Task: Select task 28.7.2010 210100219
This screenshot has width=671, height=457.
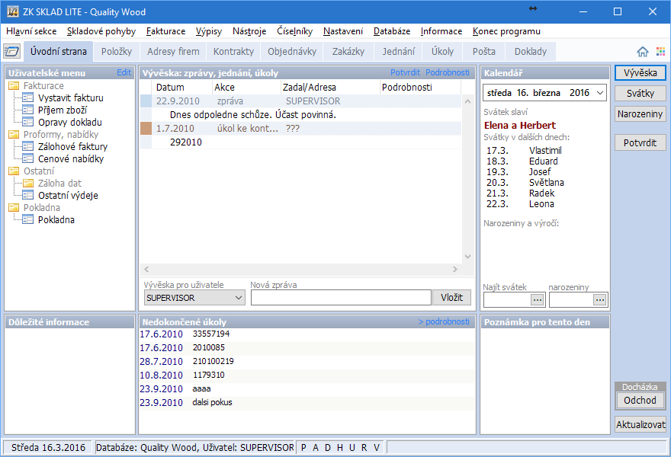Action: click(307, 361)
